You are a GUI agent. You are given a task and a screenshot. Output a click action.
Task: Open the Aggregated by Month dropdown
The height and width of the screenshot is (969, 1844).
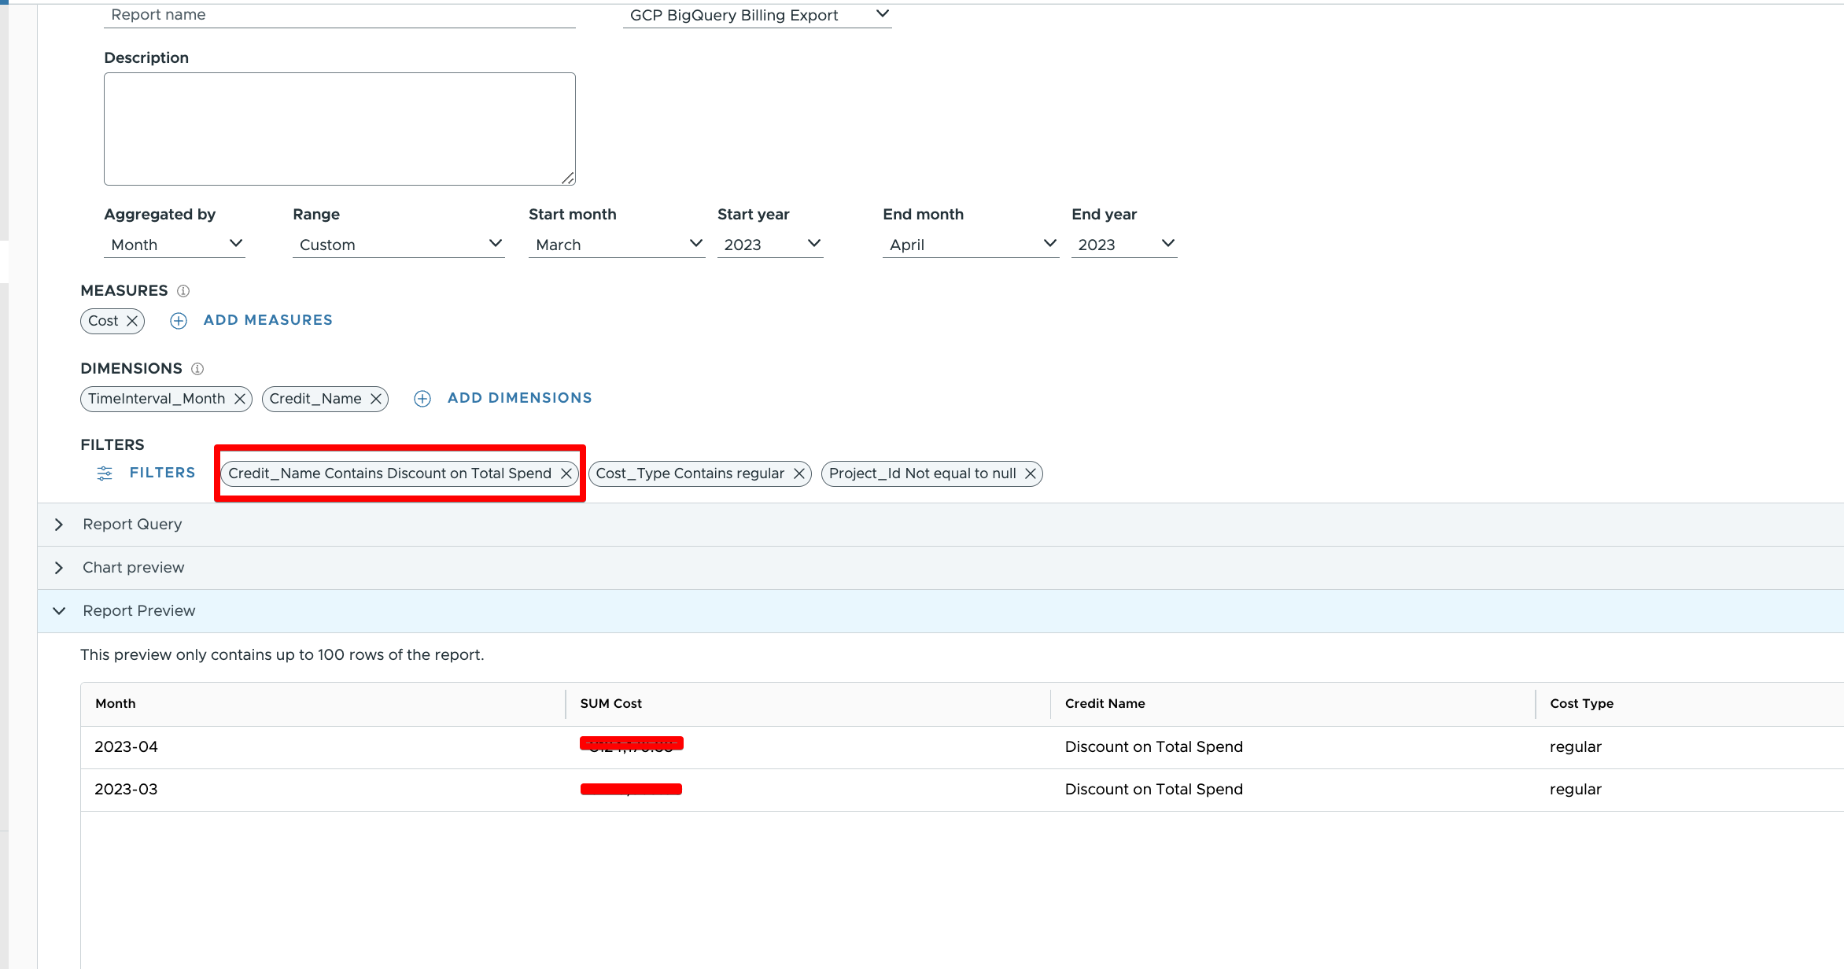point(174,245)
